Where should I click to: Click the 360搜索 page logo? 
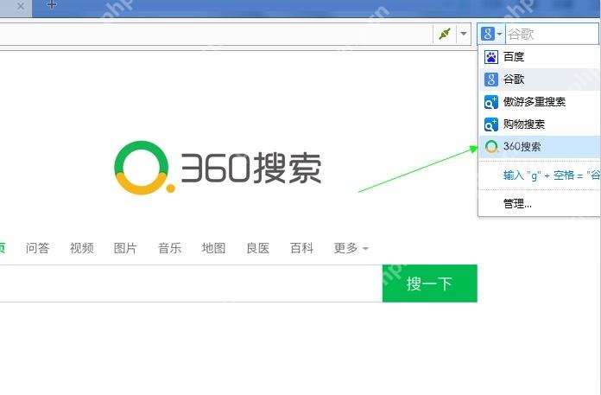(x=218, y=168)
